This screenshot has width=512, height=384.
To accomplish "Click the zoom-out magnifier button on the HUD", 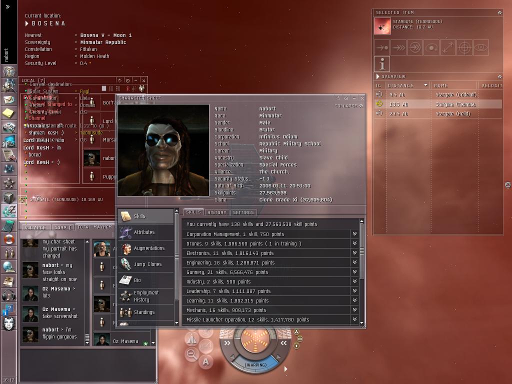I will 191,354.
